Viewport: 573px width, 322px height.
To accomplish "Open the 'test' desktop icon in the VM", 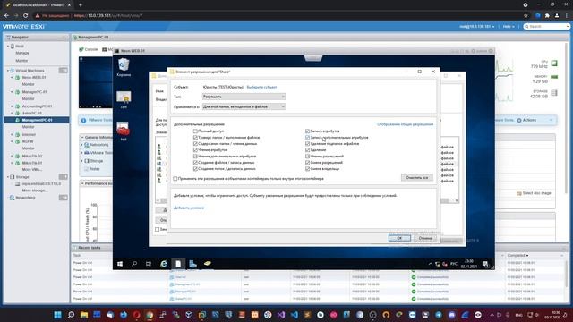I will point(124,131).
